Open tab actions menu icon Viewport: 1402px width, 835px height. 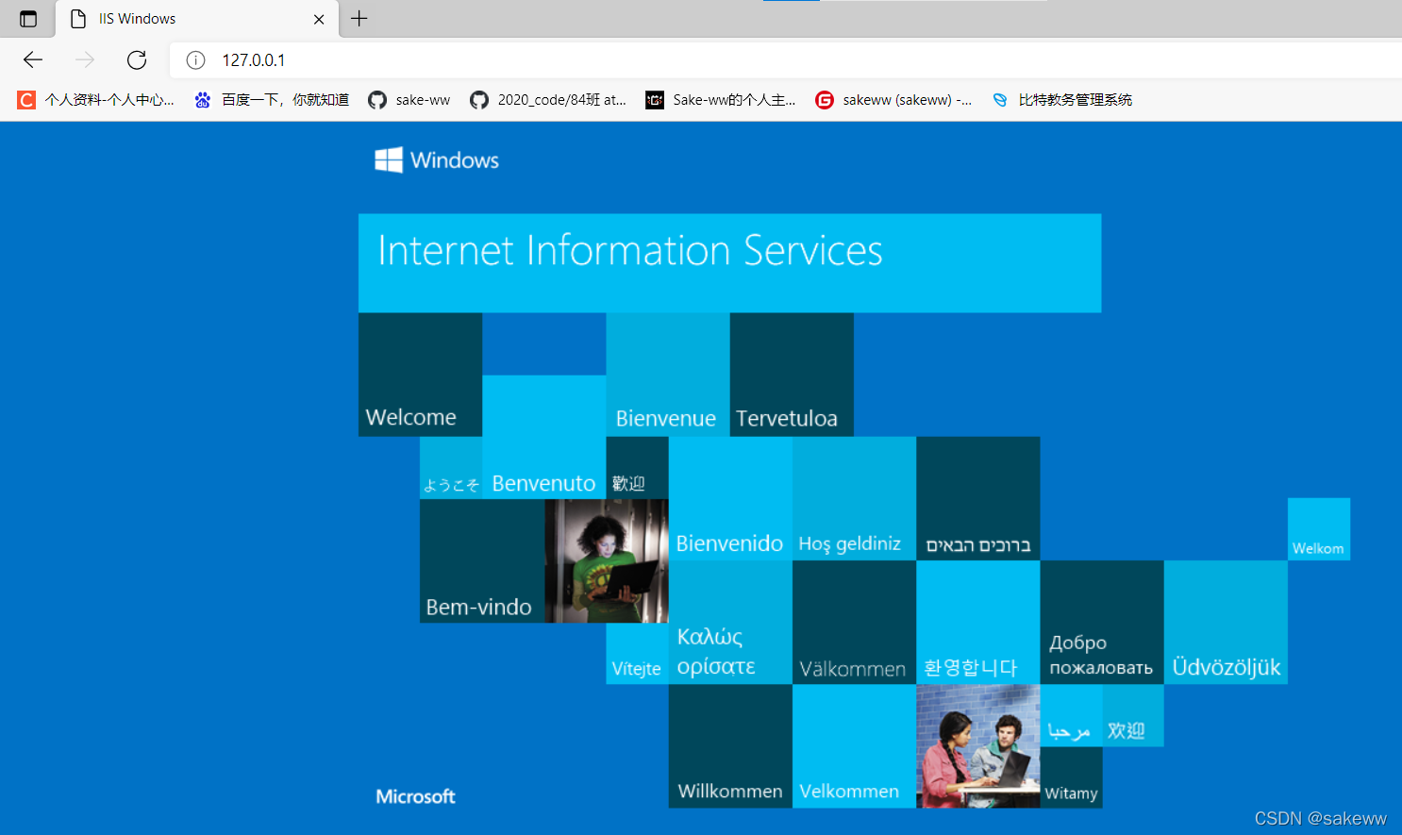[28, 19]
